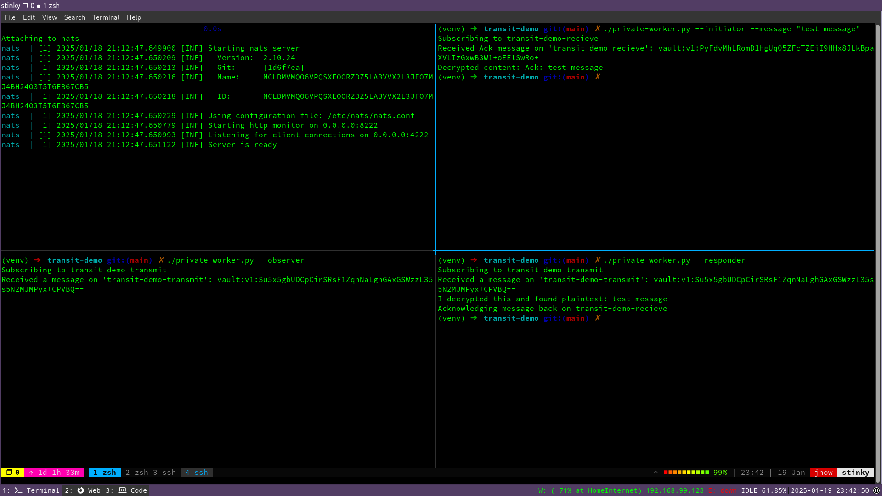Open the Help menu

pos(134,17)
